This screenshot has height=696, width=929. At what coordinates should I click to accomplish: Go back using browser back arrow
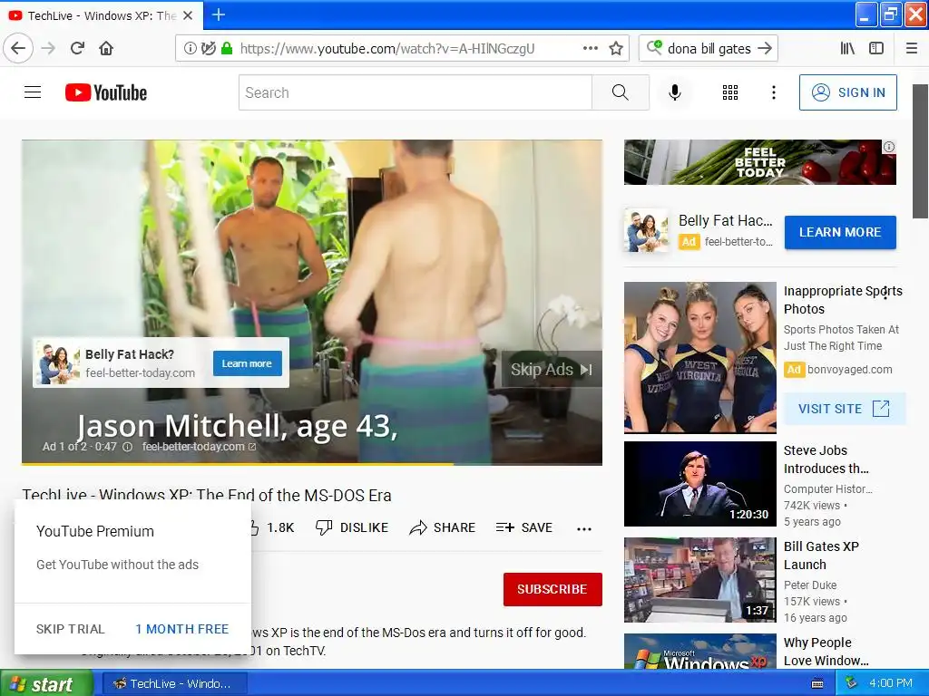click(18, 49)
